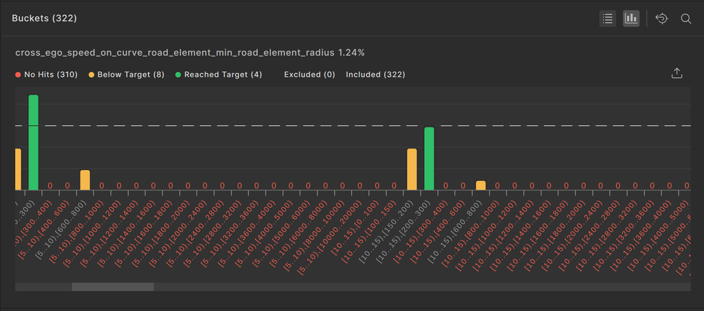Click yellow bar left of the shorter green bar
The width and height of the screenshot is (704, 311).
click(412, 169)
